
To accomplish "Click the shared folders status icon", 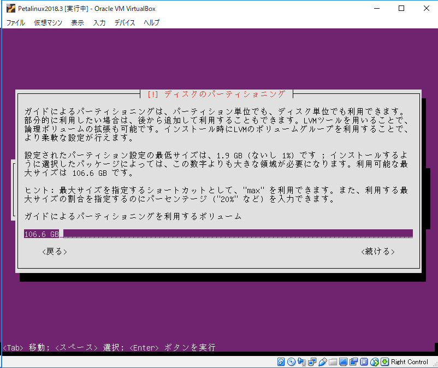I will tap(333, 361).
